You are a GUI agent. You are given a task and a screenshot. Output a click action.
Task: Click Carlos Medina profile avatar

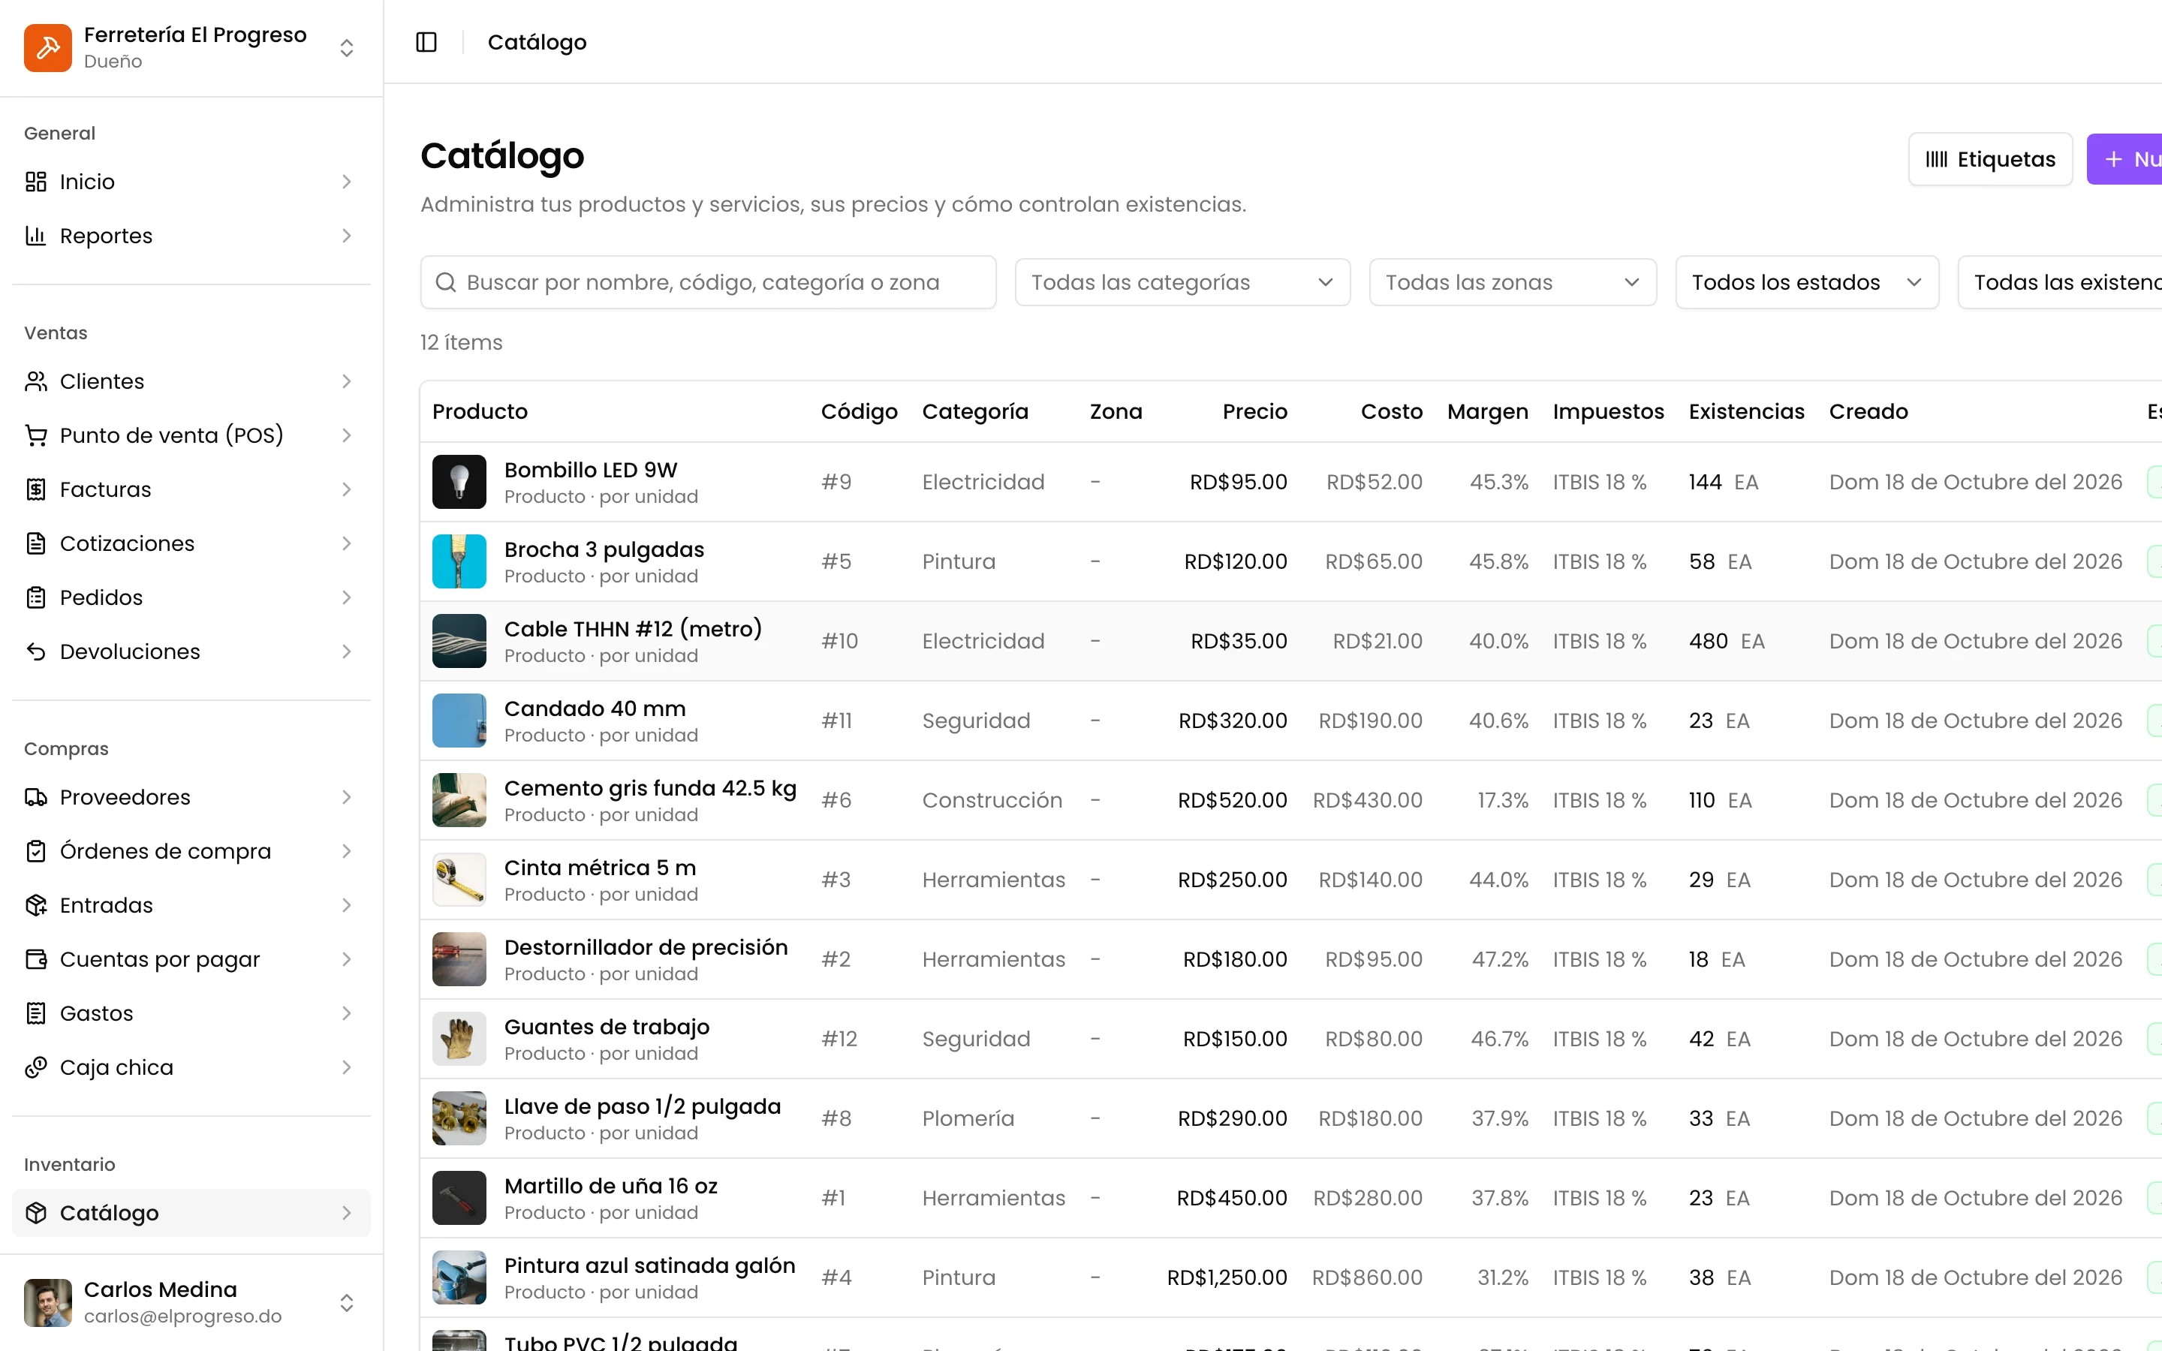[x=47, y=1303]
